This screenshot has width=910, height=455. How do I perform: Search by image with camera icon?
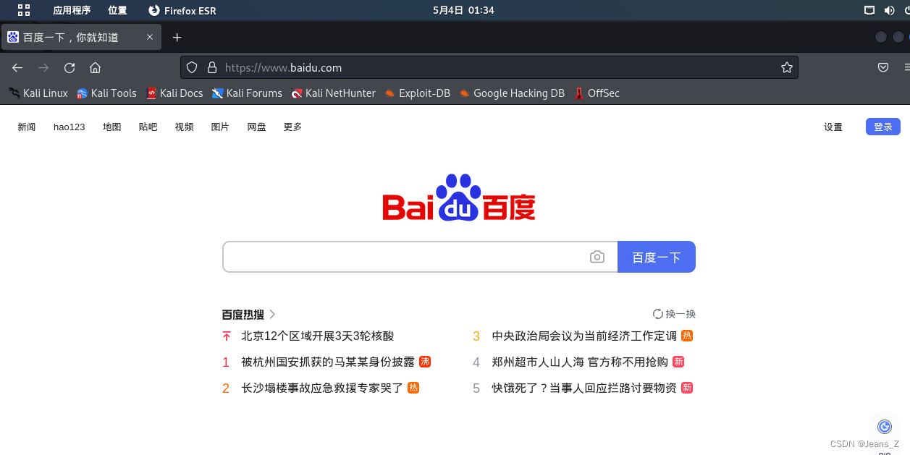tap(597, 257)
